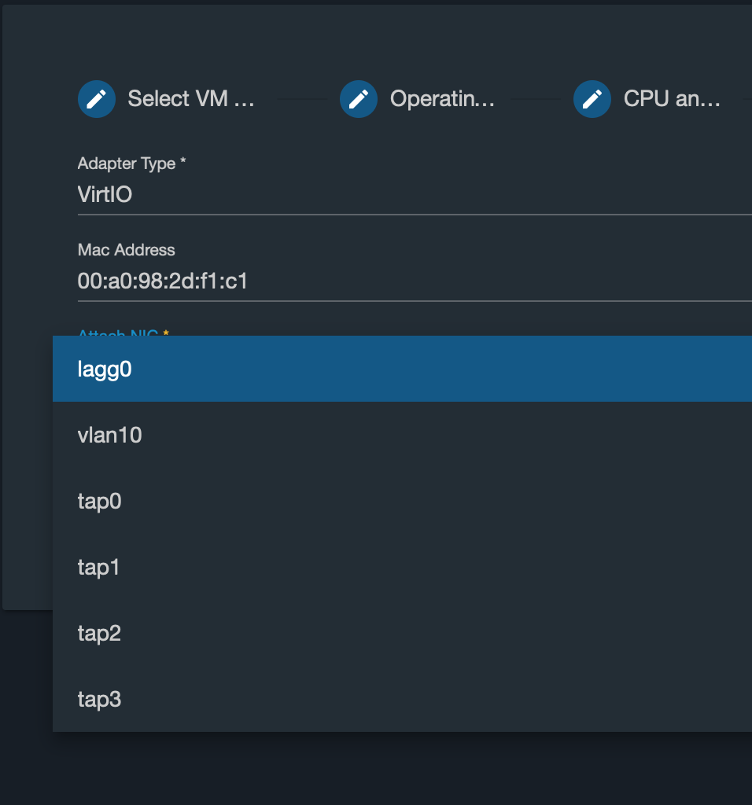Choose the tap2 interface option
The image size is (752, 805).
[x=402, y=633]
